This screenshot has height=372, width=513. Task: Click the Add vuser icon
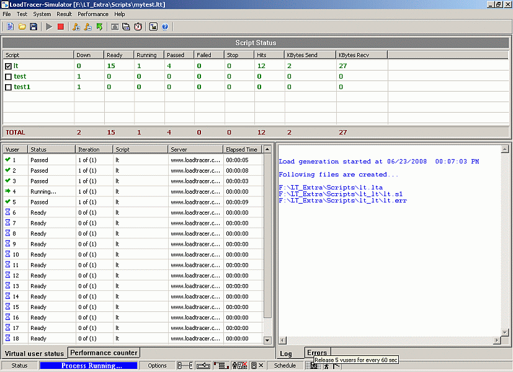[76, 27]
